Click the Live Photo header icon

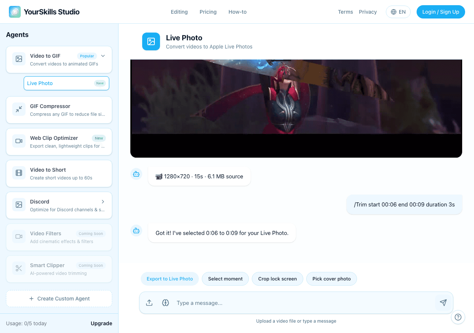pyautogui.click(x=151, y=41)
